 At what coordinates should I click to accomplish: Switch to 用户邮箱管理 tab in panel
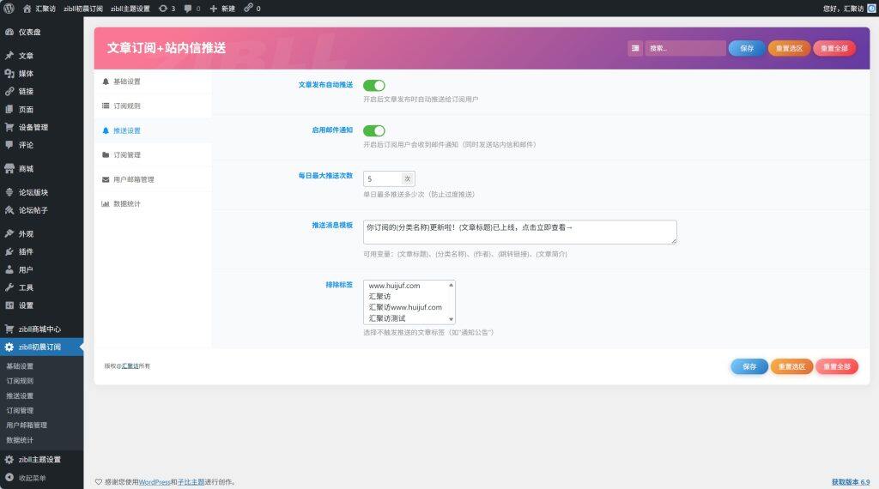[153, 179]
